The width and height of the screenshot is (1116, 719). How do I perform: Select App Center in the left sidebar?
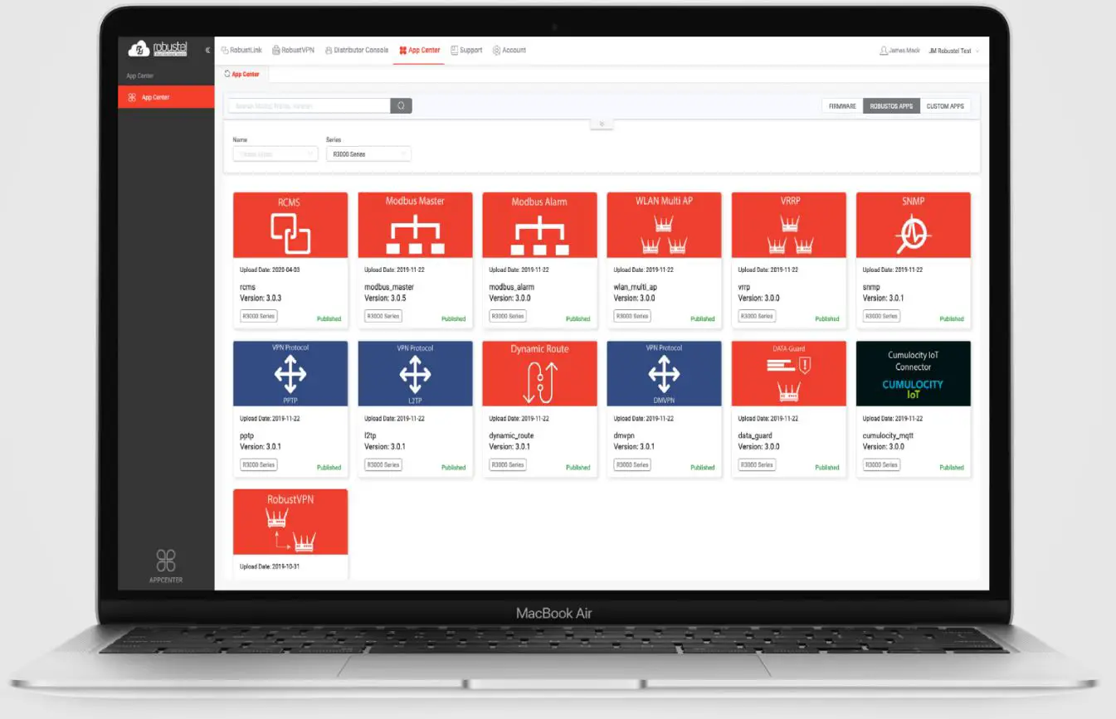(166, 97)
